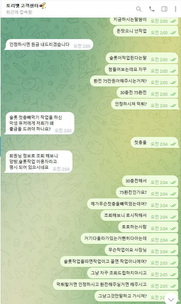The image size is (181, 304).
Task: Select the incoming message about 슬롯 첫충빼먹기 작업
Action: pyautogui.click(x=39, y=123)
